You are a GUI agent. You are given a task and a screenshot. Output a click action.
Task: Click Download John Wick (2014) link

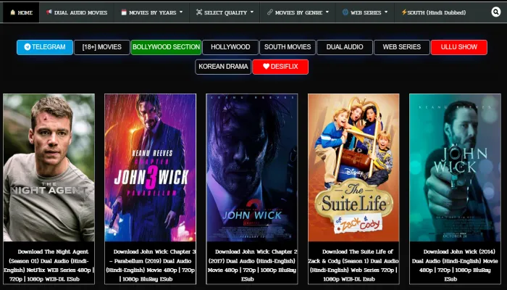[x=455, y=265]
